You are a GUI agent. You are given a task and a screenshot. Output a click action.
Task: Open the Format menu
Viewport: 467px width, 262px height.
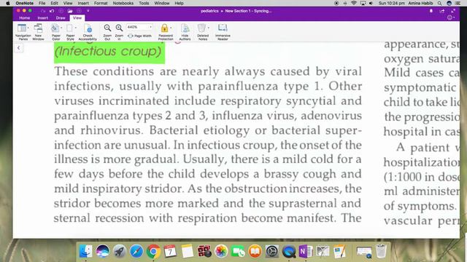[x=101, y=3]
